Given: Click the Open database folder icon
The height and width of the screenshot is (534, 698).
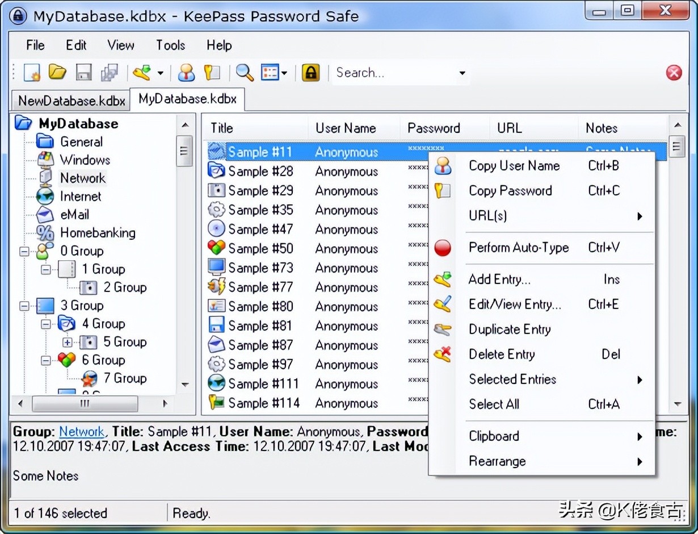Looking at the screenshot, I should (57, 72).
